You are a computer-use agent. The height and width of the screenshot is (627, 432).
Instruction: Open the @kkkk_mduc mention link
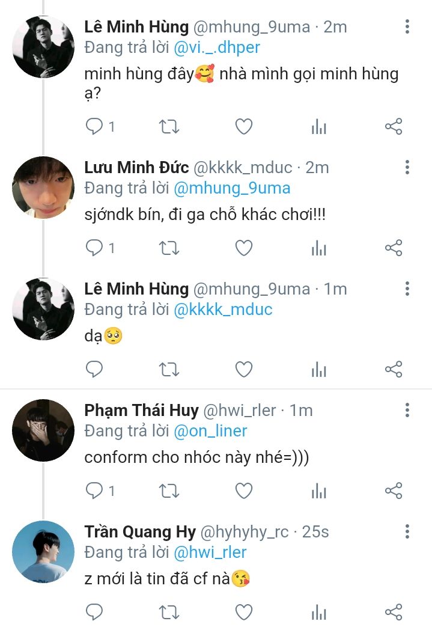(223, 310)
